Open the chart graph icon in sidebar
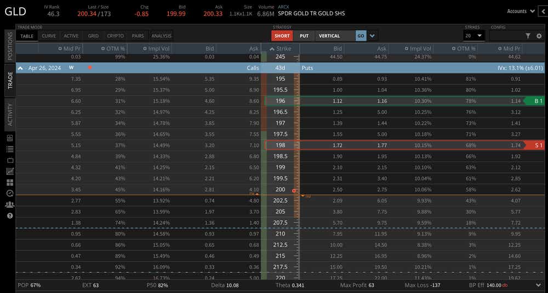 [10, 171]
